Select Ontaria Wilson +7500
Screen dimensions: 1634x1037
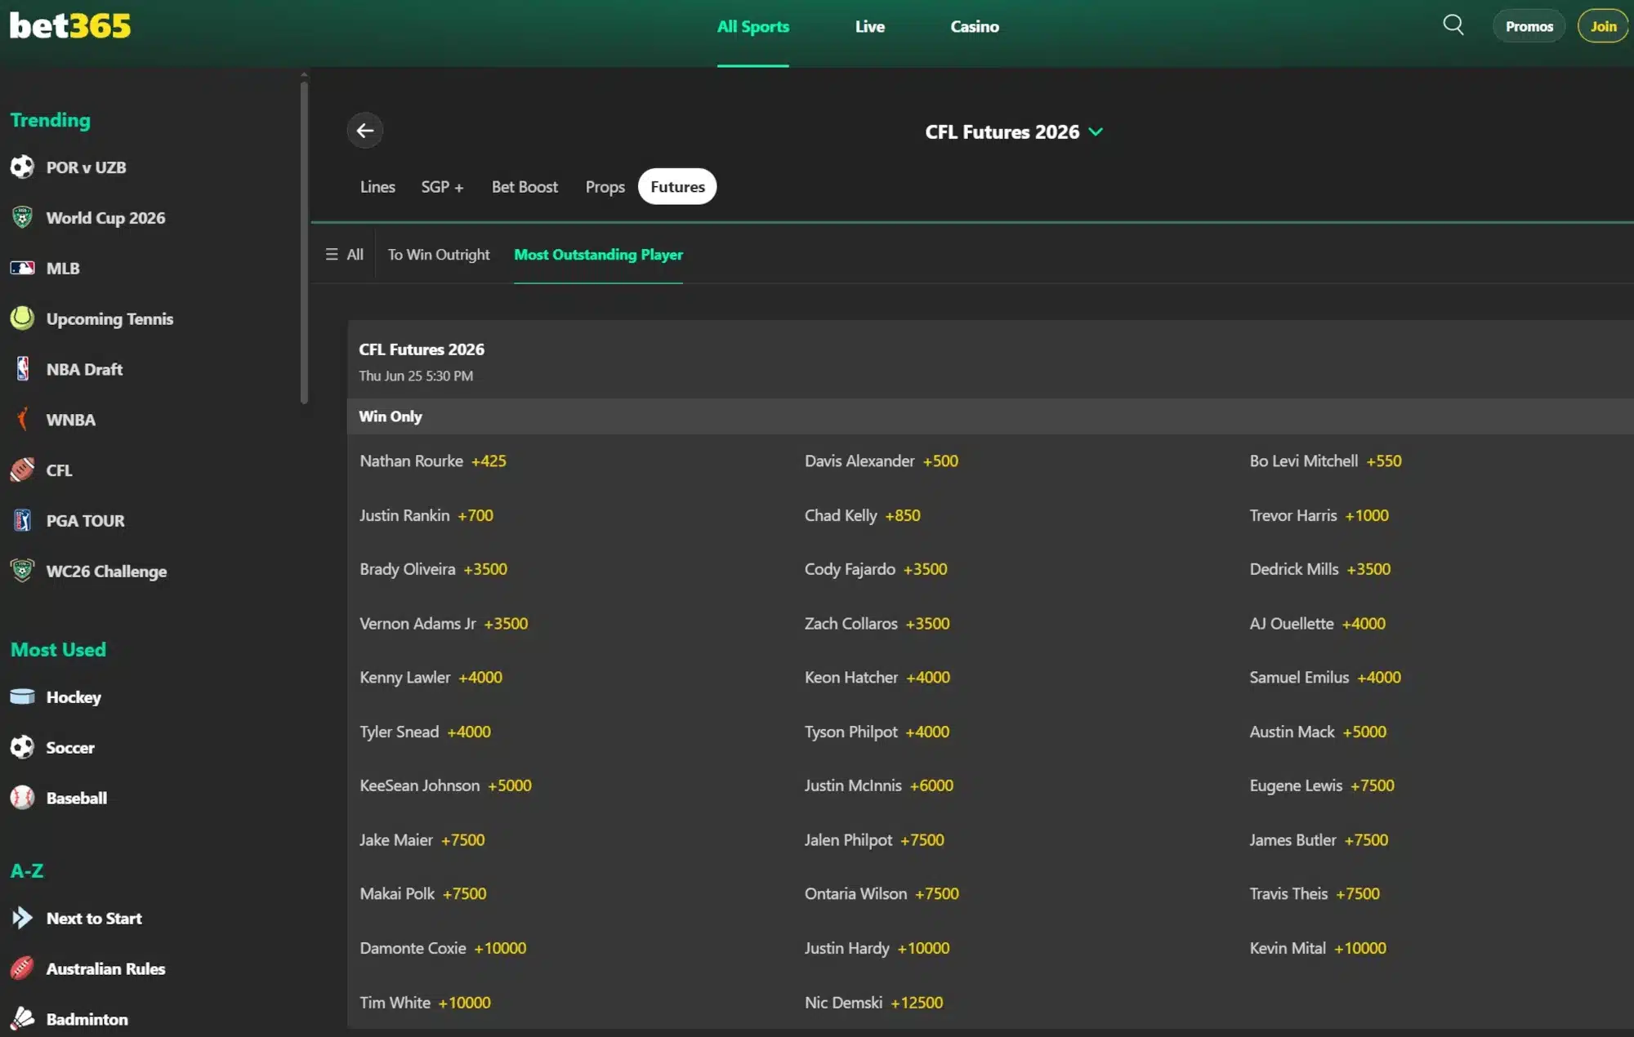click(882, 894)
